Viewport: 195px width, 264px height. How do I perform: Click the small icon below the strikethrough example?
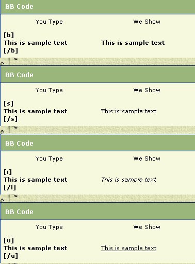[9, 130]
